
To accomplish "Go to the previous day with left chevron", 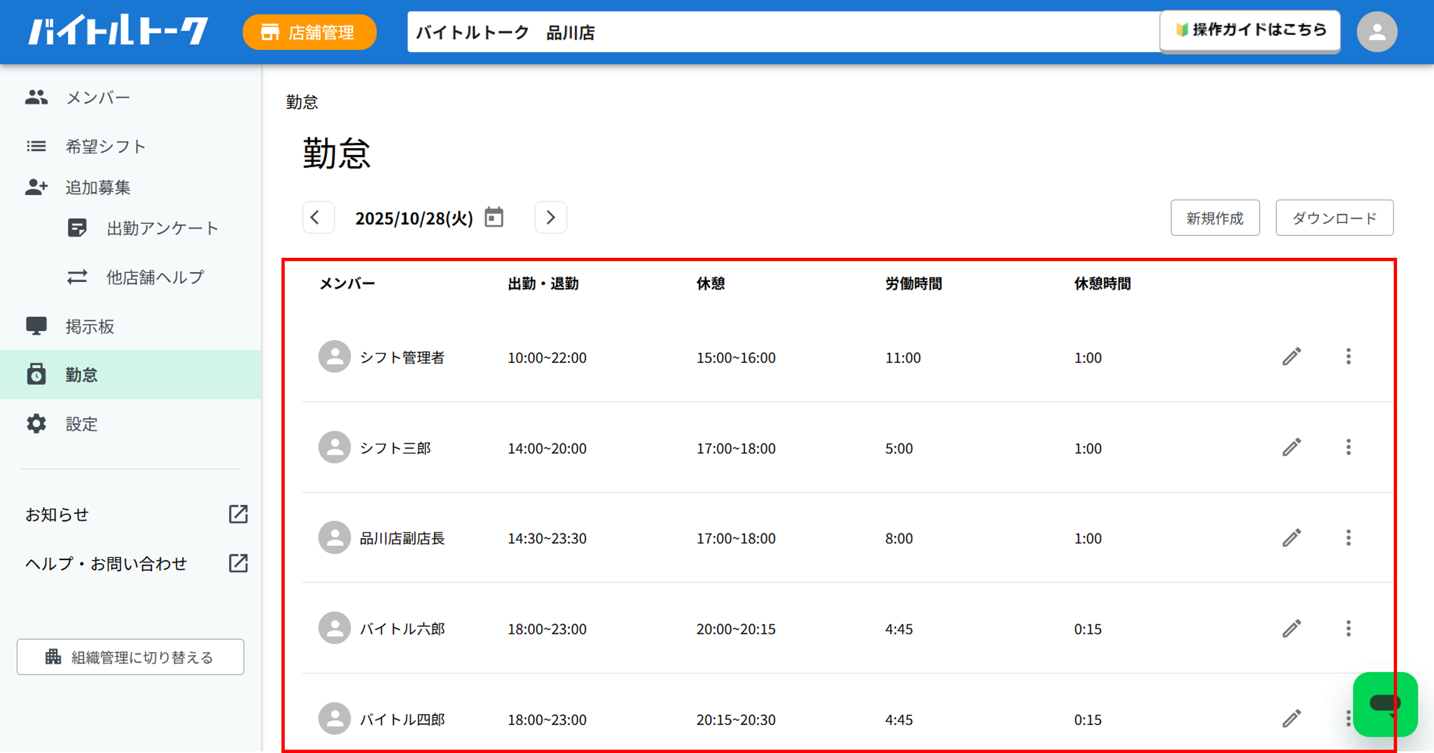I will point(318,218).
